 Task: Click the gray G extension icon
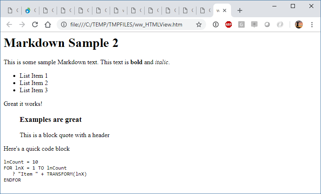click(241, 24)
